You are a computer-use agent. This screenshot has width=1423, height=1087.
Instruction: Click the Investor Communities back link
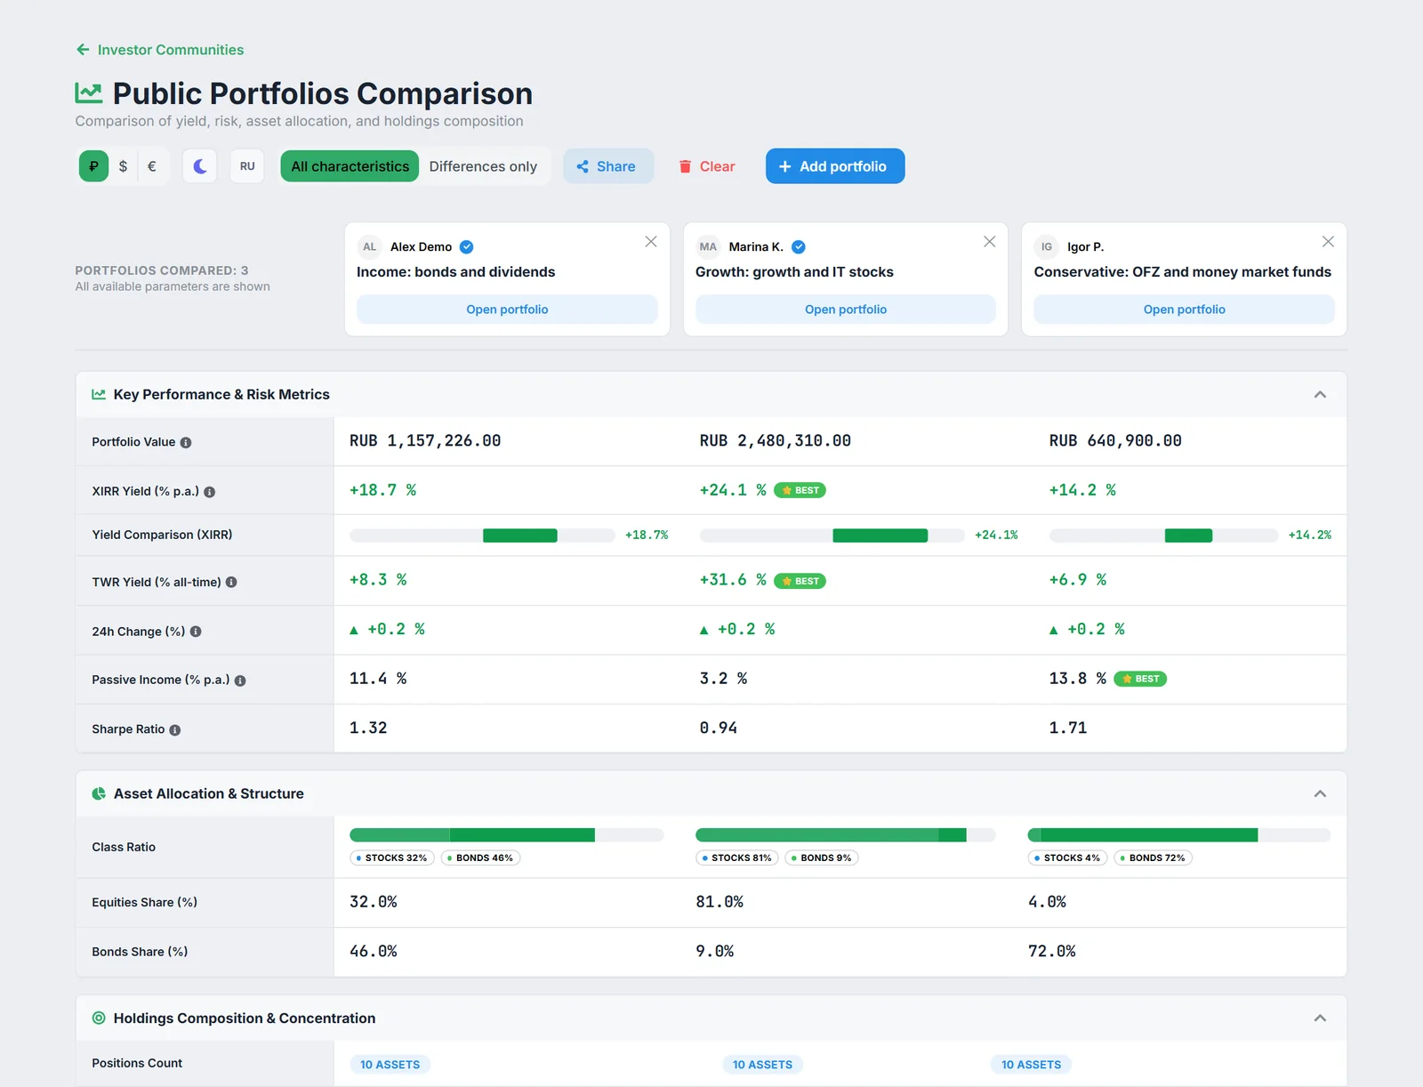[x=160, y=50]
